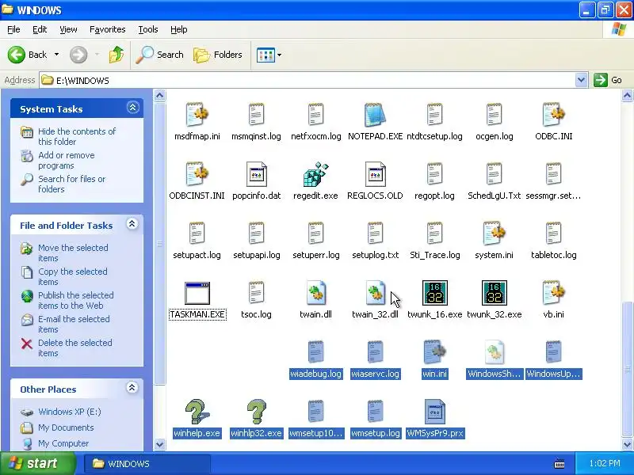Collapse the Other Places panel
This screenshot has width=634, height=475.
pos(132,388)
